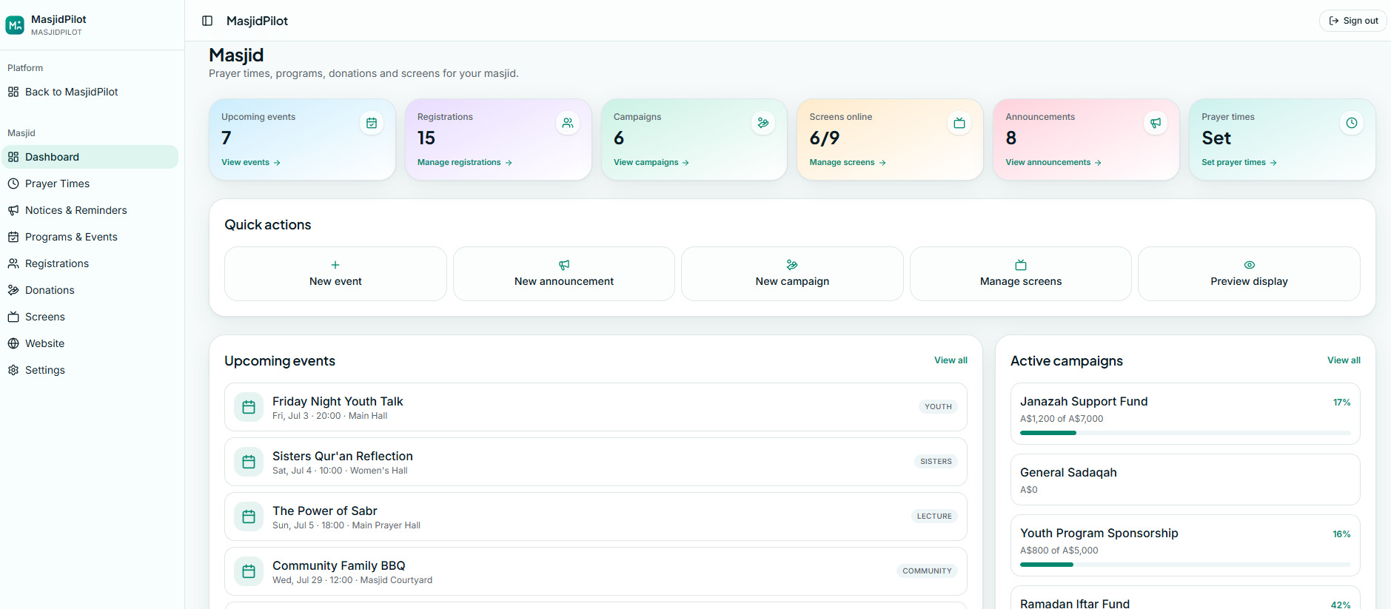Click the TV icon on Manage screens

(1021, 265)
